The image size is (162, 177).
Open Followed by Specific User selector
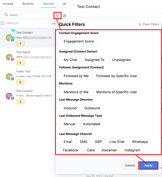[117, 76]
